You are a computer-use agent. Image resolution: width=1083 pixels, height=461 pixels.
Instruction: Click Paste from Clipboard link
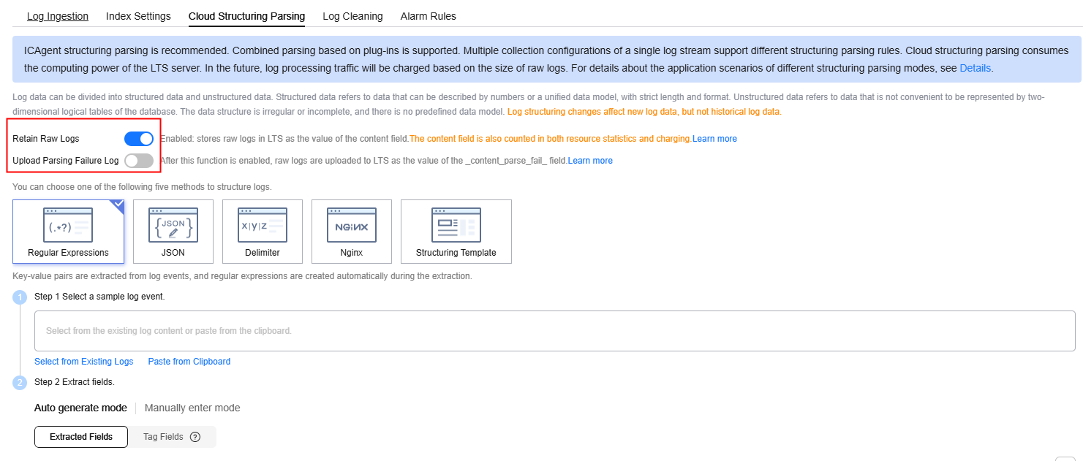click(x=189, y=362)
